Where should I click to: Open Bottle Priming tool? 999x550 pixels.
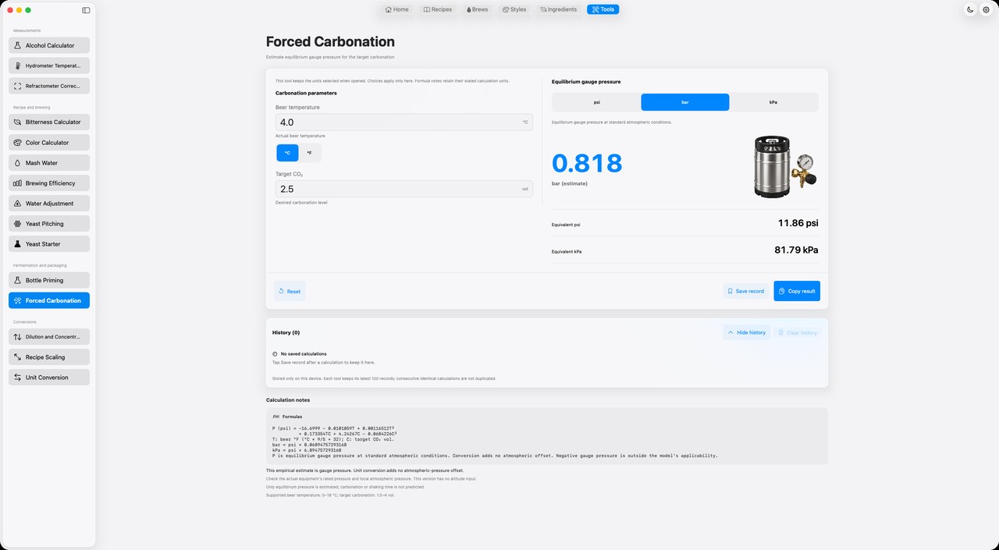pyautogui.click(x=49, y=280)
